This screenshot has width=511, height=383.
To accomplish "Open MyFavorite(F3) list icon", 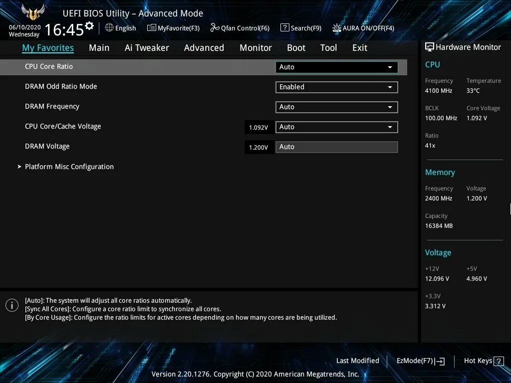I will tap(151, 28).
